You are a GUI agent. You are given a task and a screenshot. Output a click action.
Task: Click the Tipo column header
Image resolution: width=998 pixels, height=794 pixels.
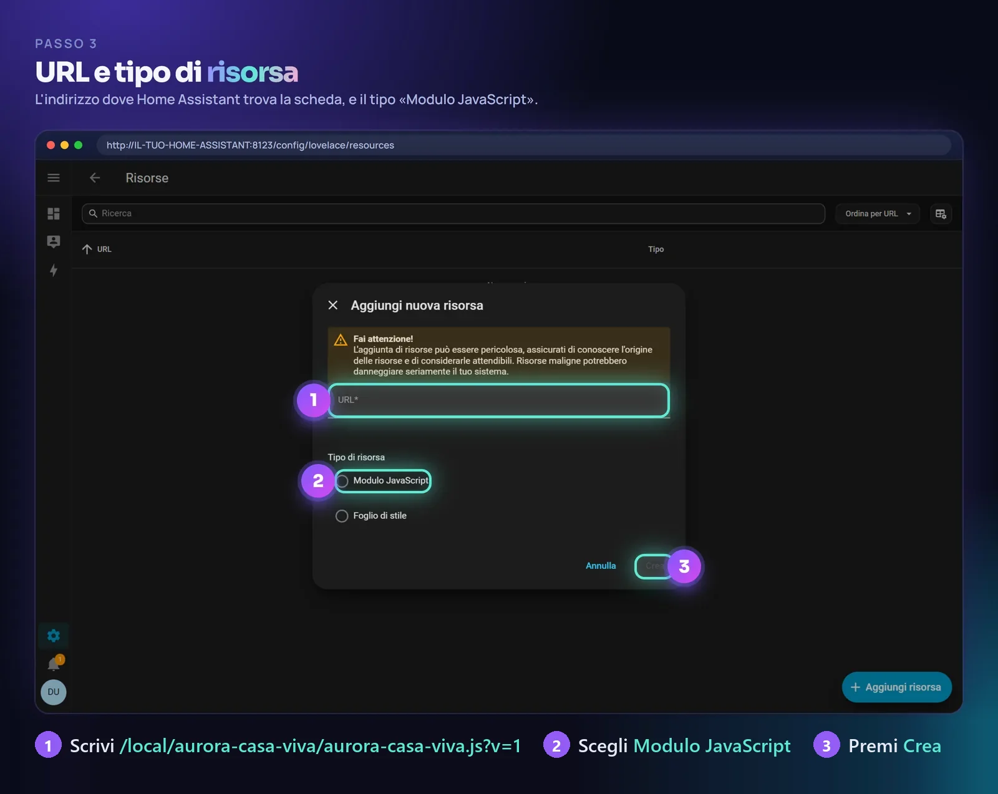tap(656, 249)
